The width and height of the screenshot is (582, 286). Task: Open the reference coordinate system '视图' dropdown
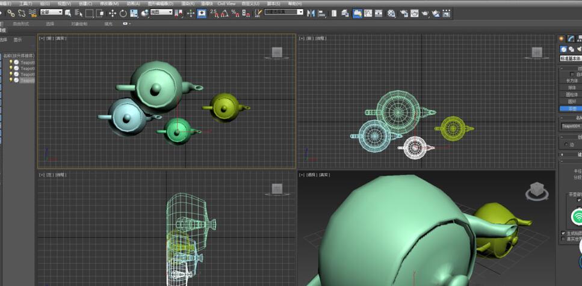(161, 12)
